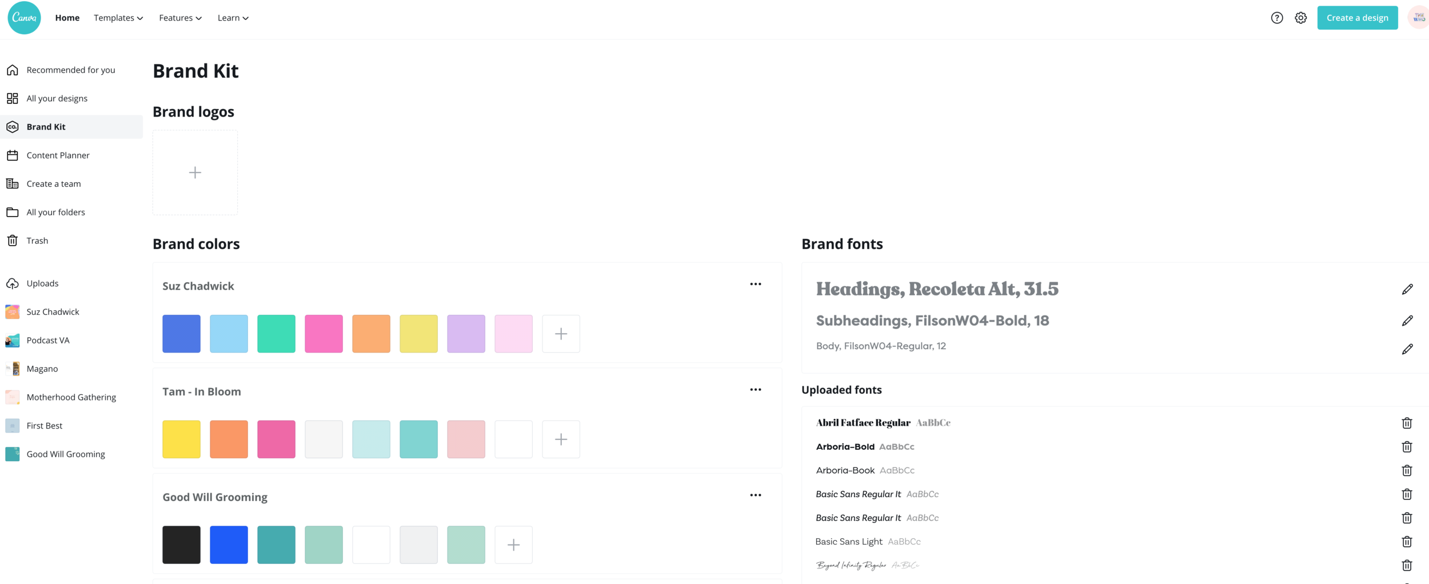The height and width of the screenshot is (584, 1429).
Task: Add color to Good Will Grooming palette
Action: point(513,545)
